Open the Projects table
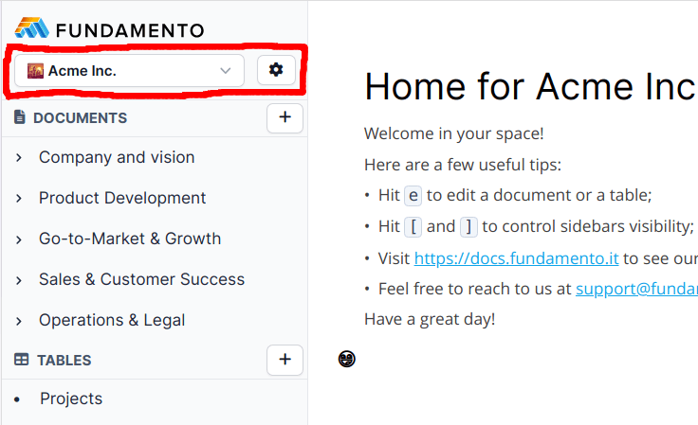The width and height of the screenshot is (698, 425). [x=71, y=398]
